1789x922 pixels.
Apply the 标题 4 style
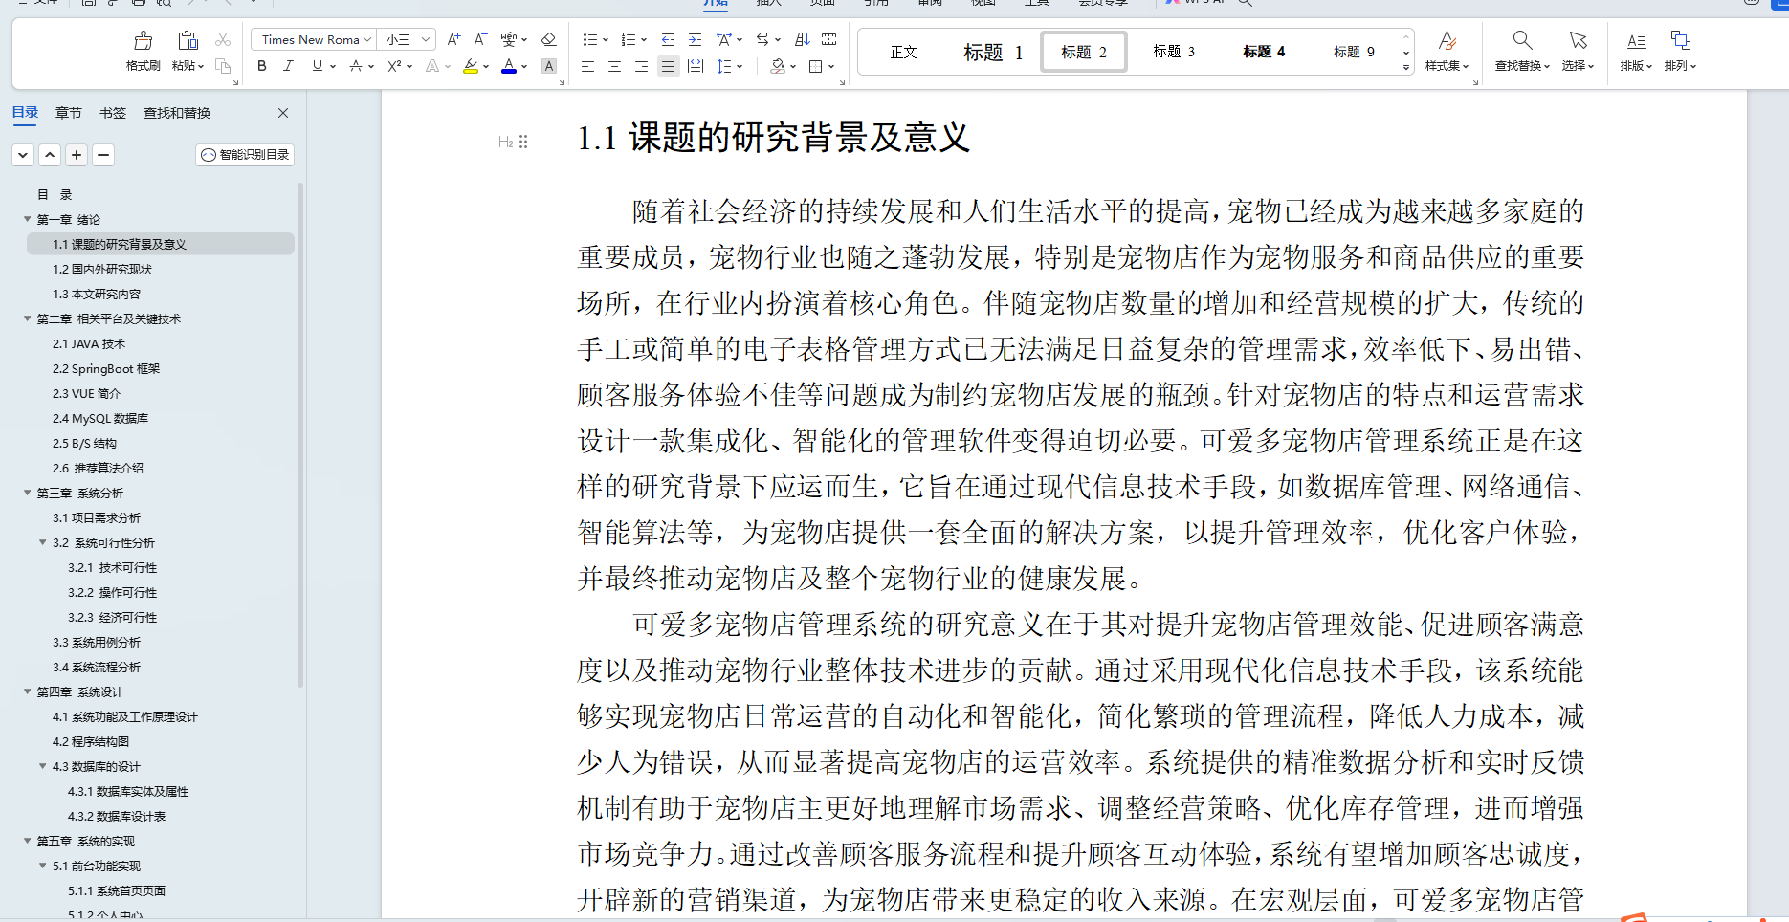tap(1264, 52)
